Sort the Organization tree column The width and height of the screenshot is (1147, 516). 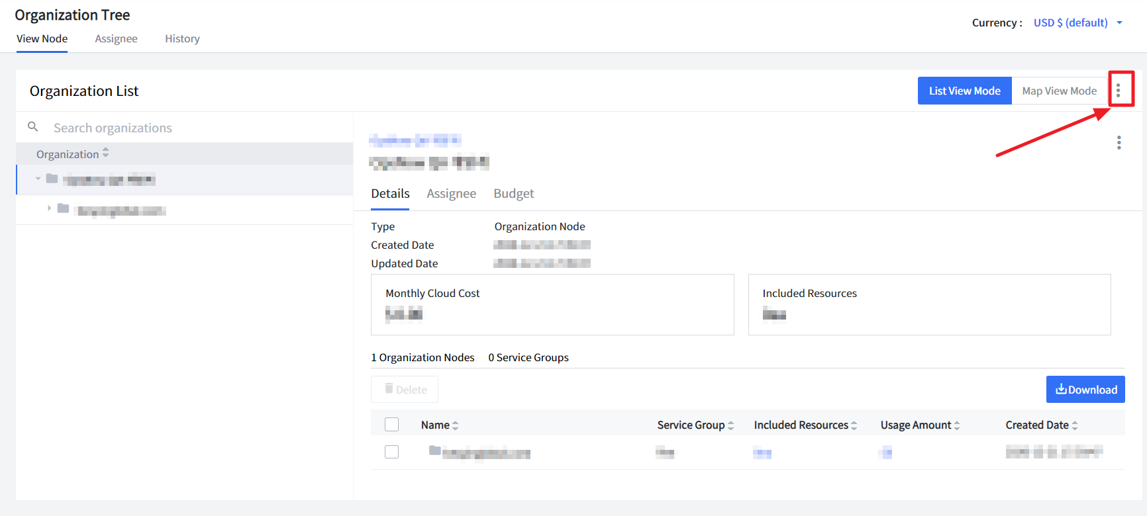coord(105,153)
